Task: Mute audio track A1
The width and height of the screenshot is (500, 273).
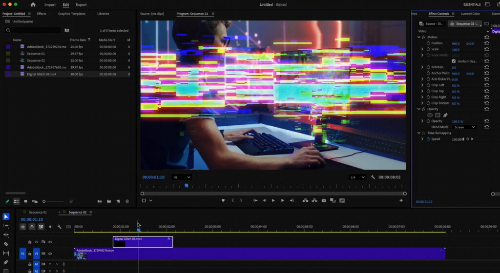Action: 50,264
